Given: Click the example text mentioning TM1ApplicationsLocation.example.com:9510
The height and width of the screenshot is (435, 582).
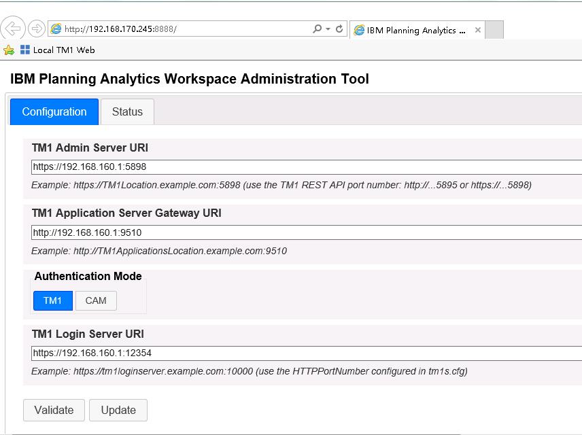Looking at the screenshot, I should coord(159,251).
